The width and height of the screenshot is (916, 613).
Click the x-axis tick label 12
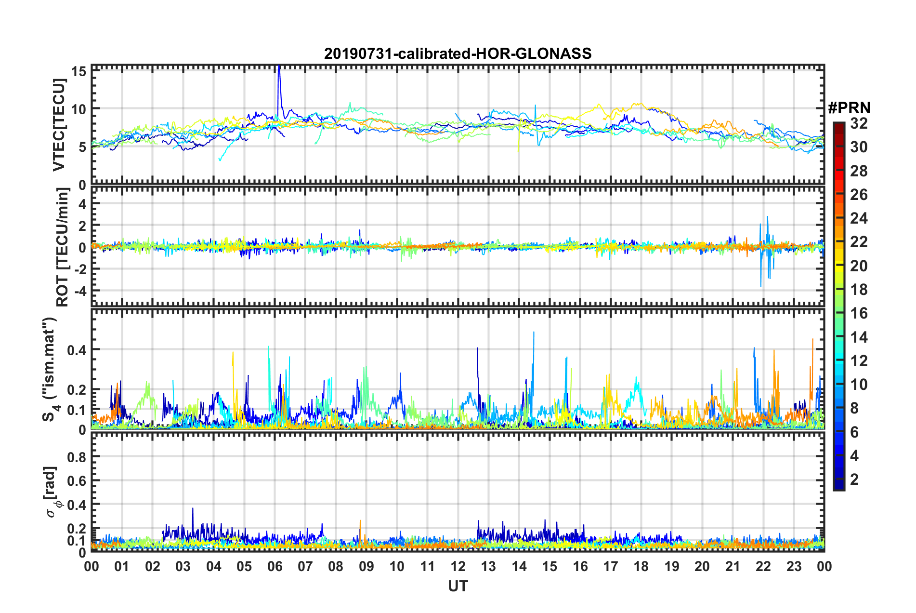[x=458, y=566]
